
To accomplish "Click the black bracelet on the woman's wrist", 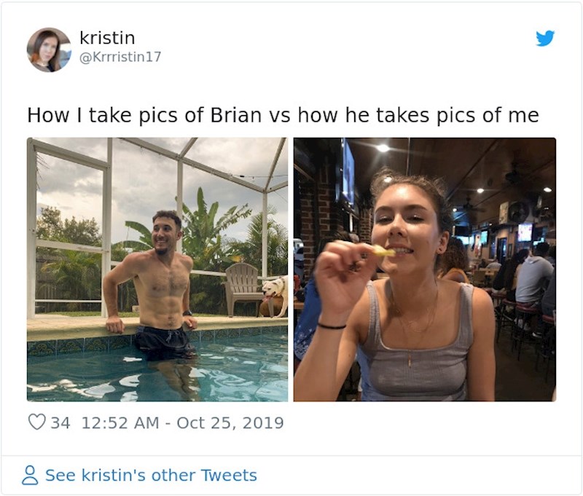I will [x=331, y=326].
